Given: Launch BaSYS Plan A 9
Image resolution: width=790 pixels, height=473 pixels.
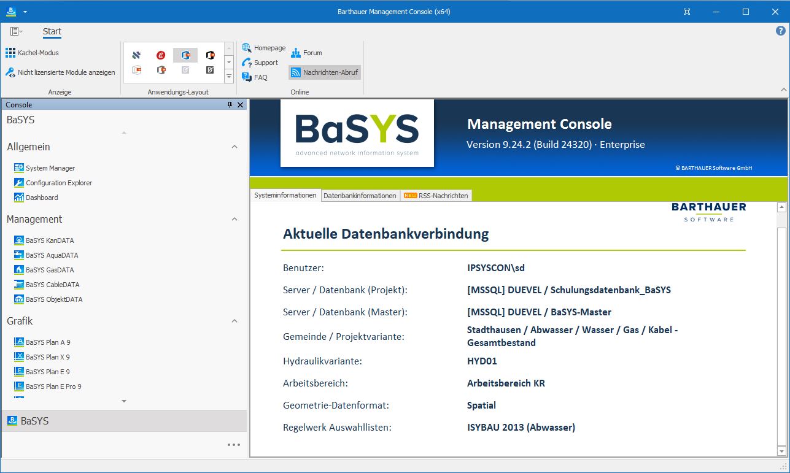Looking at the screenshot, I should [42, 342].
